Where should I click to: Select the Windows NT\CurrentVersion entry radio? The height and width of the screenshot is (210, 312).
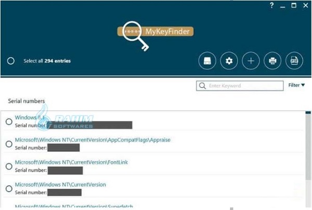[x=9, y=189]
